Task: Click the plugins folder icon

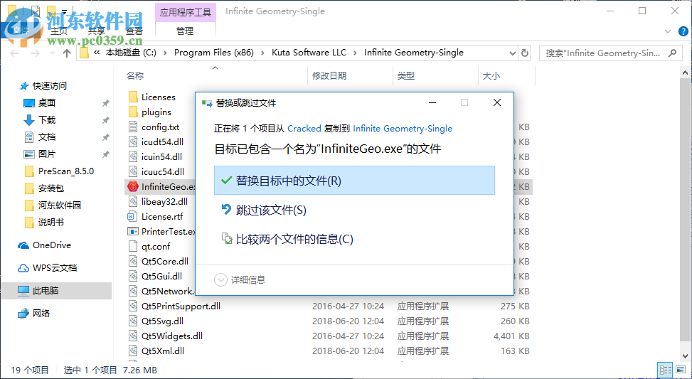Action: (x=133, y=112)
